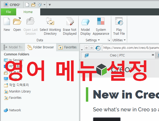Click the Open ribbon button
The width and height of the screenshot is (159, 121).
pos(17,24)
